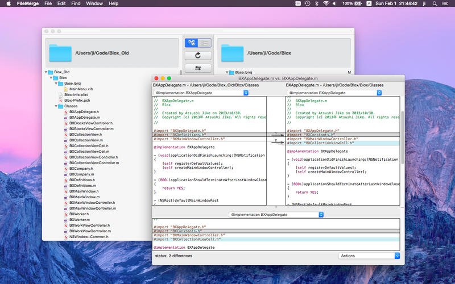Image resolution: width=455 pixels, height=284 pixels.
Task: Click the Blox_Old folder icon in header
Action: pos(60,53)
